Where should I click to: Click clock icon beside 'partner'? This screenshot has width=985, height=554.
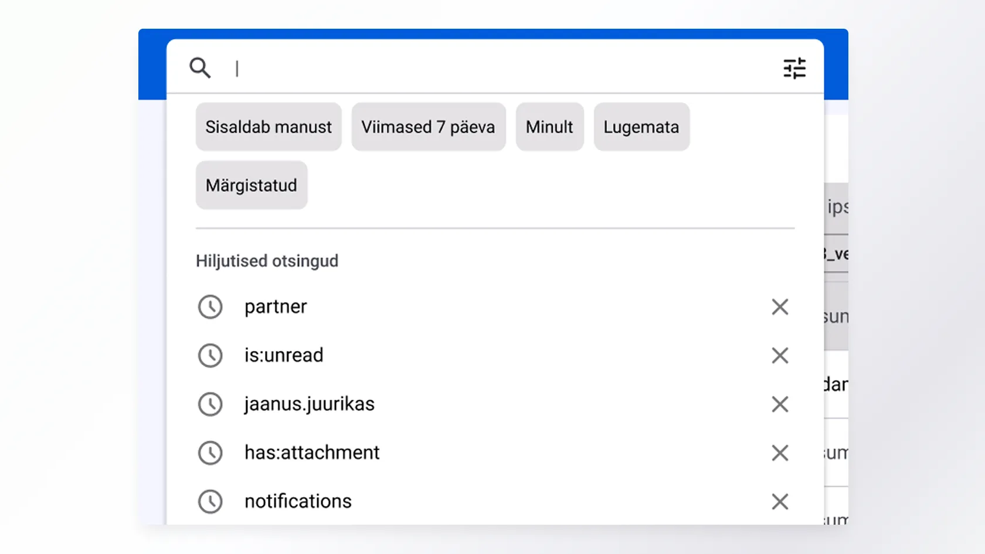[x=210, y=307]
